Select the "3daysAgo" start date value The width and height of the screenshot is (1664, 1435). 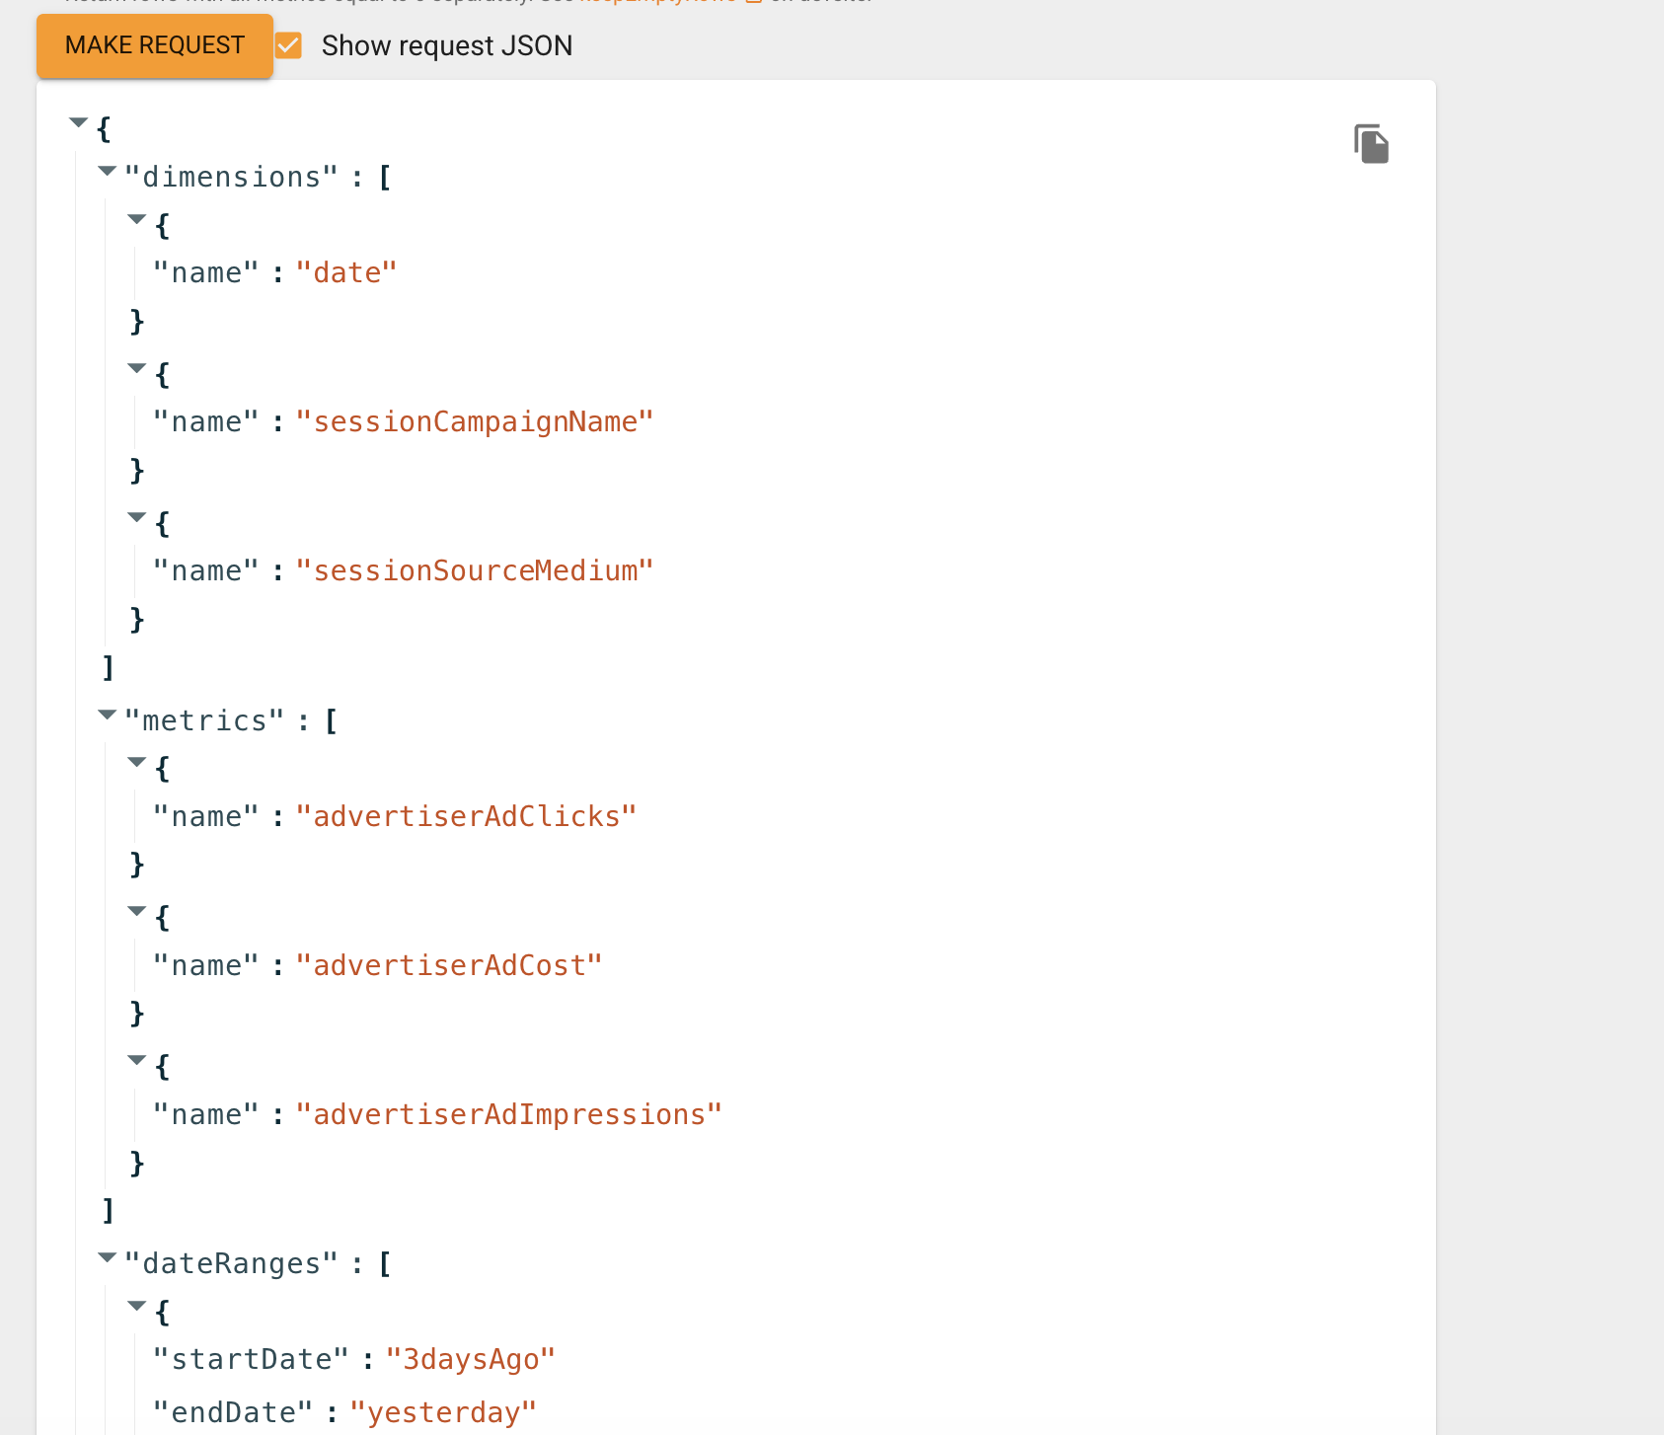[x=471, y=1359]
